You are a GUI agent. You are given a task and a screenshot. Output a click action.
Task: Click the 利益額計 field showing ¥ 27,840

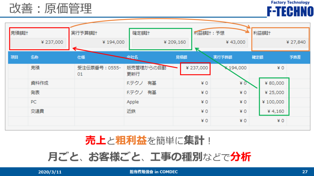pos(281,42)
